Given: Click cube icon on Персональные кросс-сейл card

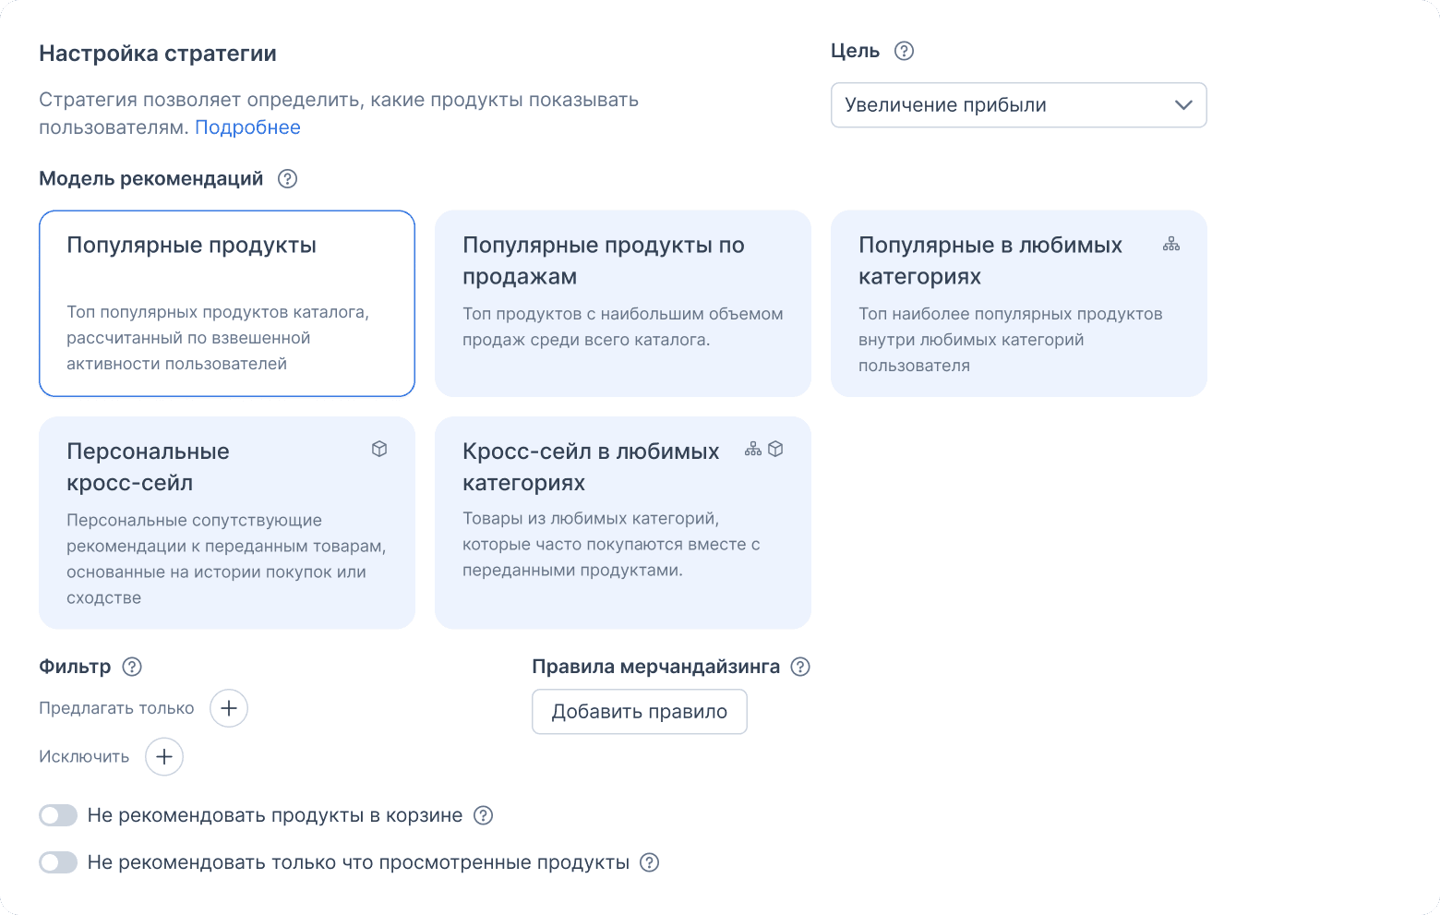Looking at the screenshot, I should coord(379,449).
